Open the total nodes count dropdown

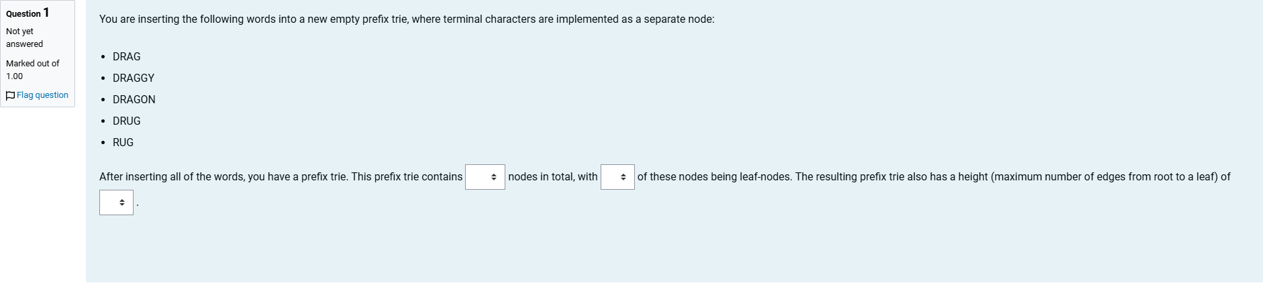485,177
